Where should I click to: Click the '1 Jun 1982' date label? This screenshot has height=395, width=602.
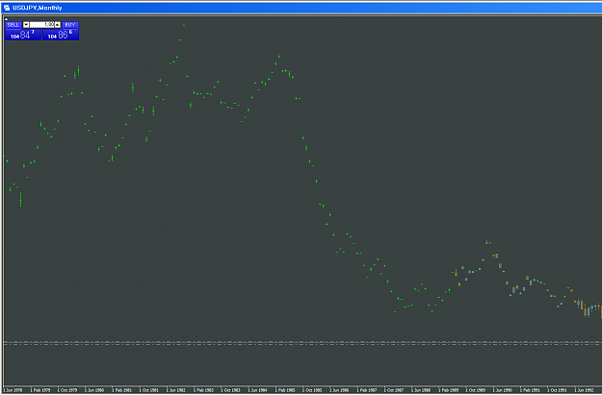pyautogui.click(x=176, y=390)
